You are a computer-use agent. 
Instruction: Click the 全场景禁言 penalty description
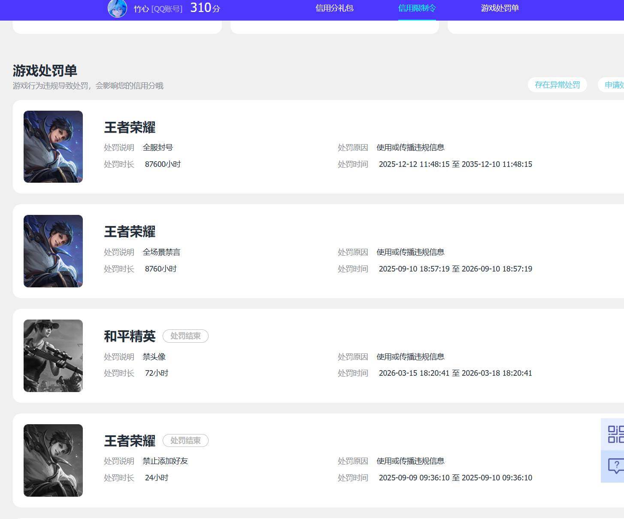pyautogui.click(x=161, y=252)
